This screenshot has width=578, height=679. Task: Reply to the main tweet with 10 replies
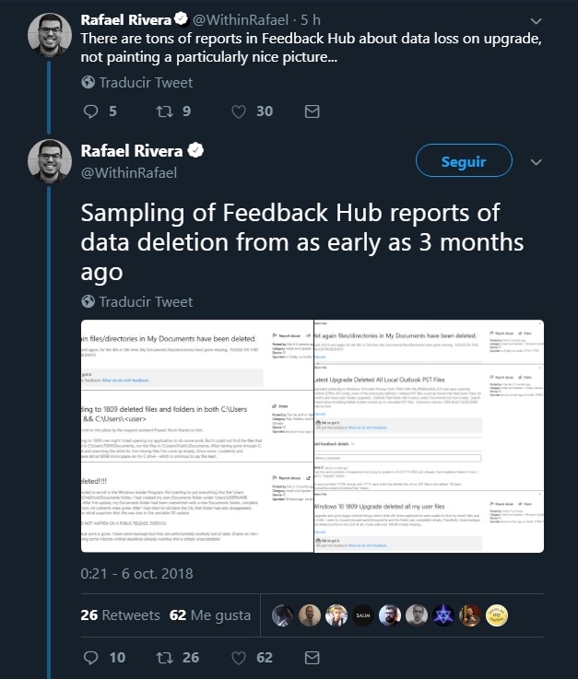coord(90,657)
